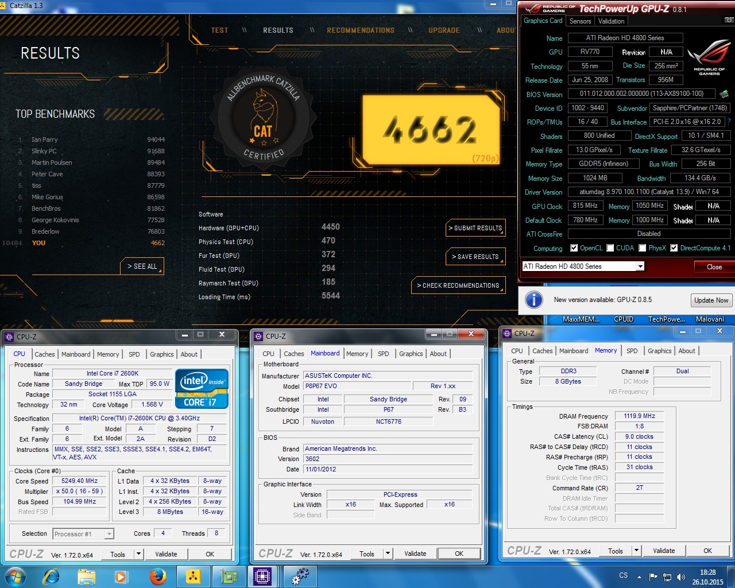Viewport: 735px width, 588px height.
Task: Click the SAVE RESULTS button
Action: click(x=475, y=257)
